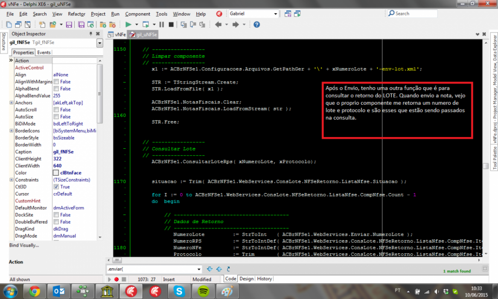
Task: Find previous match with up arrow
Action: (219, 269)
